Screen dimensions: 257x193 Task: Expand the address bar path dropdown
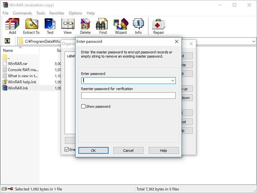tap(254, 41)
